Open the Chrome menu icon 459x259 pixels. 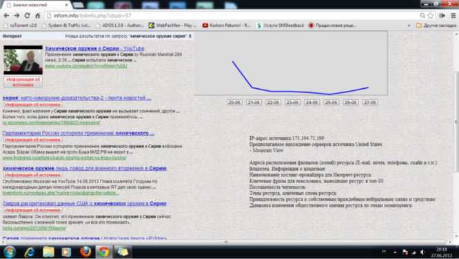pyautogui.click(x=453, y=16)
